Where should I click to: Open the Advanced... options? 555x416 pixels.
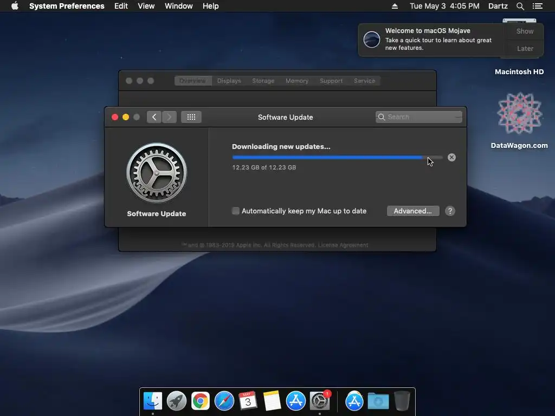click(413, 211)
